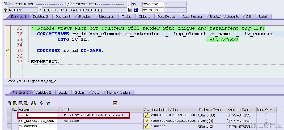Viewport: 284px width, 130px height.
Task: Click the program source icon left of CL_THTMLB_UTIL field
Action: pyautogui.click(x=6, y=4)
